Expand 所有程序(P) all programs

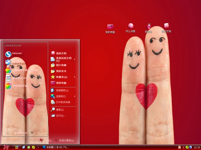click(x=23, y=133)
